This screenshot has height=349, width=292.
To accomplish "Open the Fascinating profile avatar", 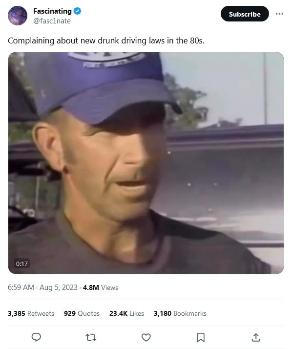I will (18, 16).
